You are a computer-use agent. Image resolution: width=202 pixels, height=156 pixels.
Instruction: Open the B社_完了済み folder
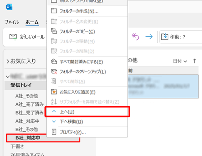coord(29,113)
